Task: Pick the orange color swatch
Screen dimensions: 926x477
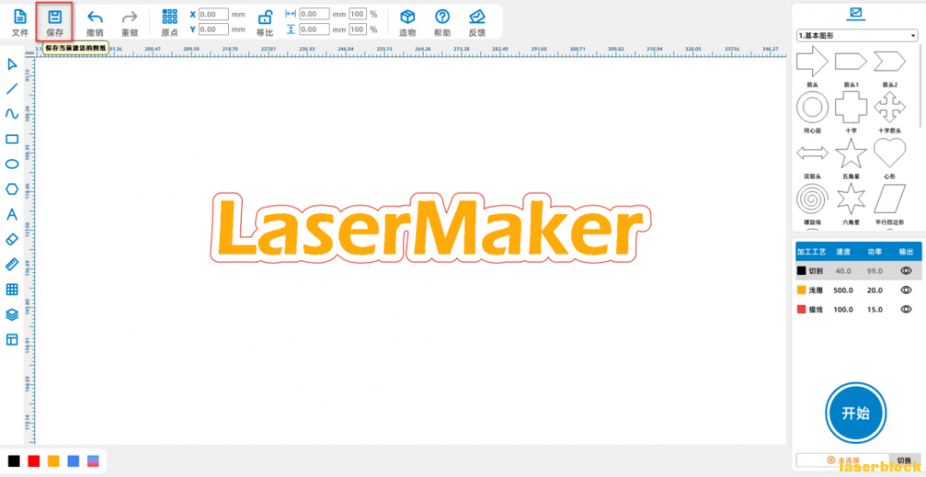Action: [54, 460]
